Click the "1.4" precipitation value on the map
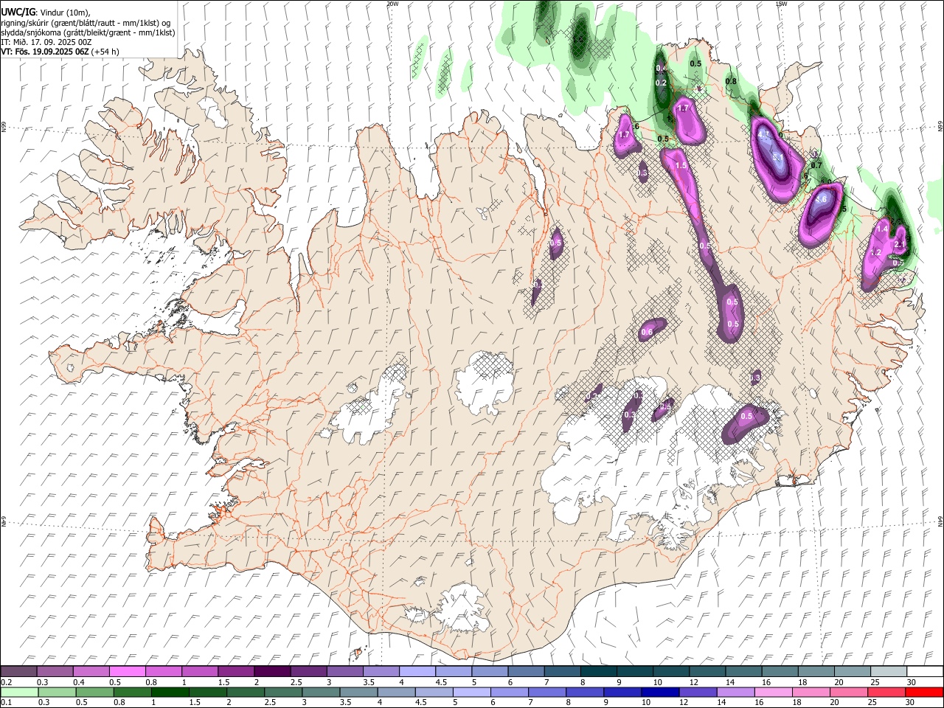 [x=881, y=229]
